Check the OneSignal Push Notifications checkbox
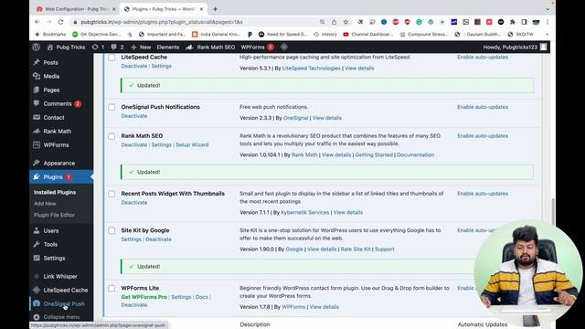Image resolution: width=585 pixels, height=329 pixels. pos(112,107)
